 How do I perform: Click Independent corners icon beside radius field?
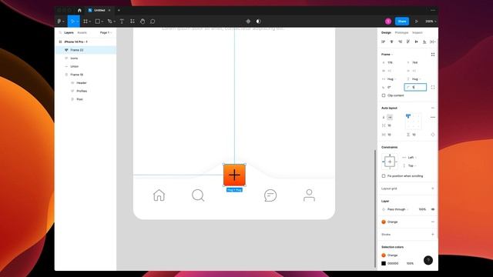433,87
